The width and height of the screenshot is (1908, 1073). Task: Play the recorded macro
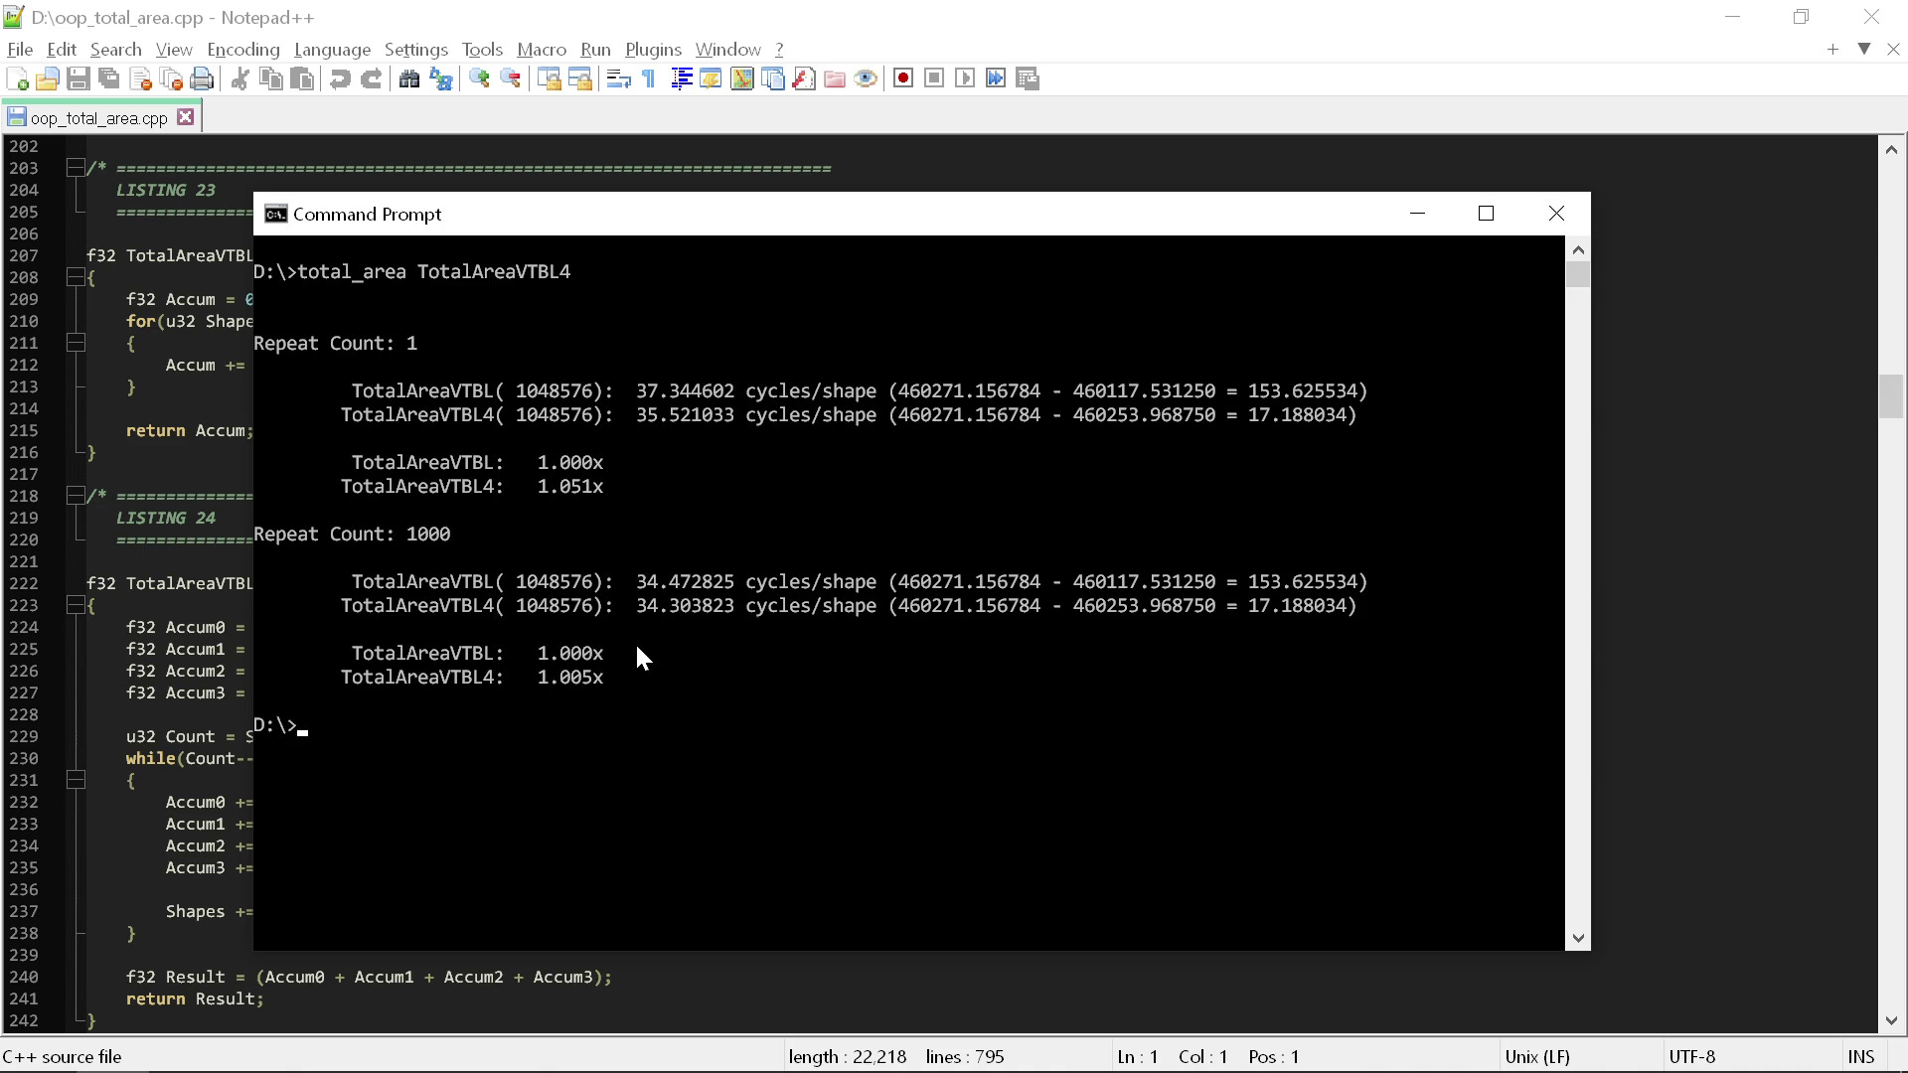[x=966, y=77]
